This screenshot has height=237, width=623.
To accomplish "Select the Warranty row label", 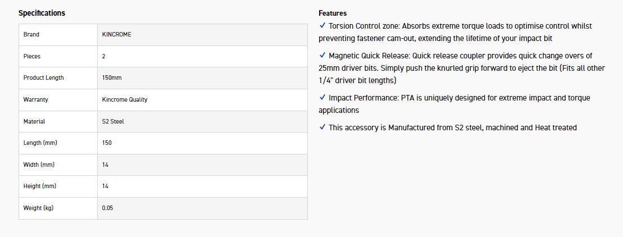I will (36, 99).
